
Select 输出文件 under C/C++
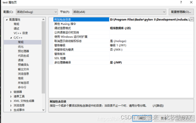23,69
